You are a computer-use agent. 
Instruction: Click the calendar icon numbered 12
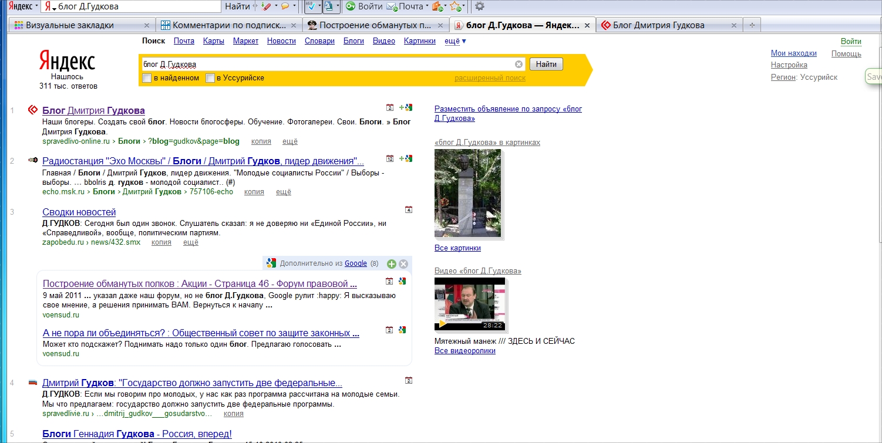[x=390, y=158]
